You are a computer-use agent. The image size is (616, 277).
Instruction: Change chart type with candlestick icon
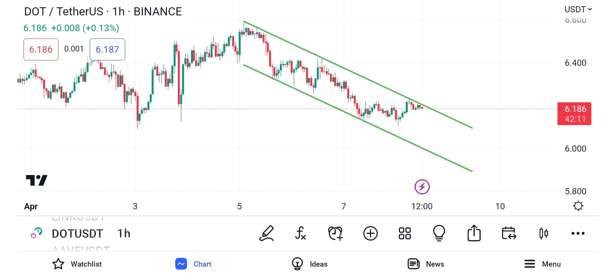pos(544,233)
